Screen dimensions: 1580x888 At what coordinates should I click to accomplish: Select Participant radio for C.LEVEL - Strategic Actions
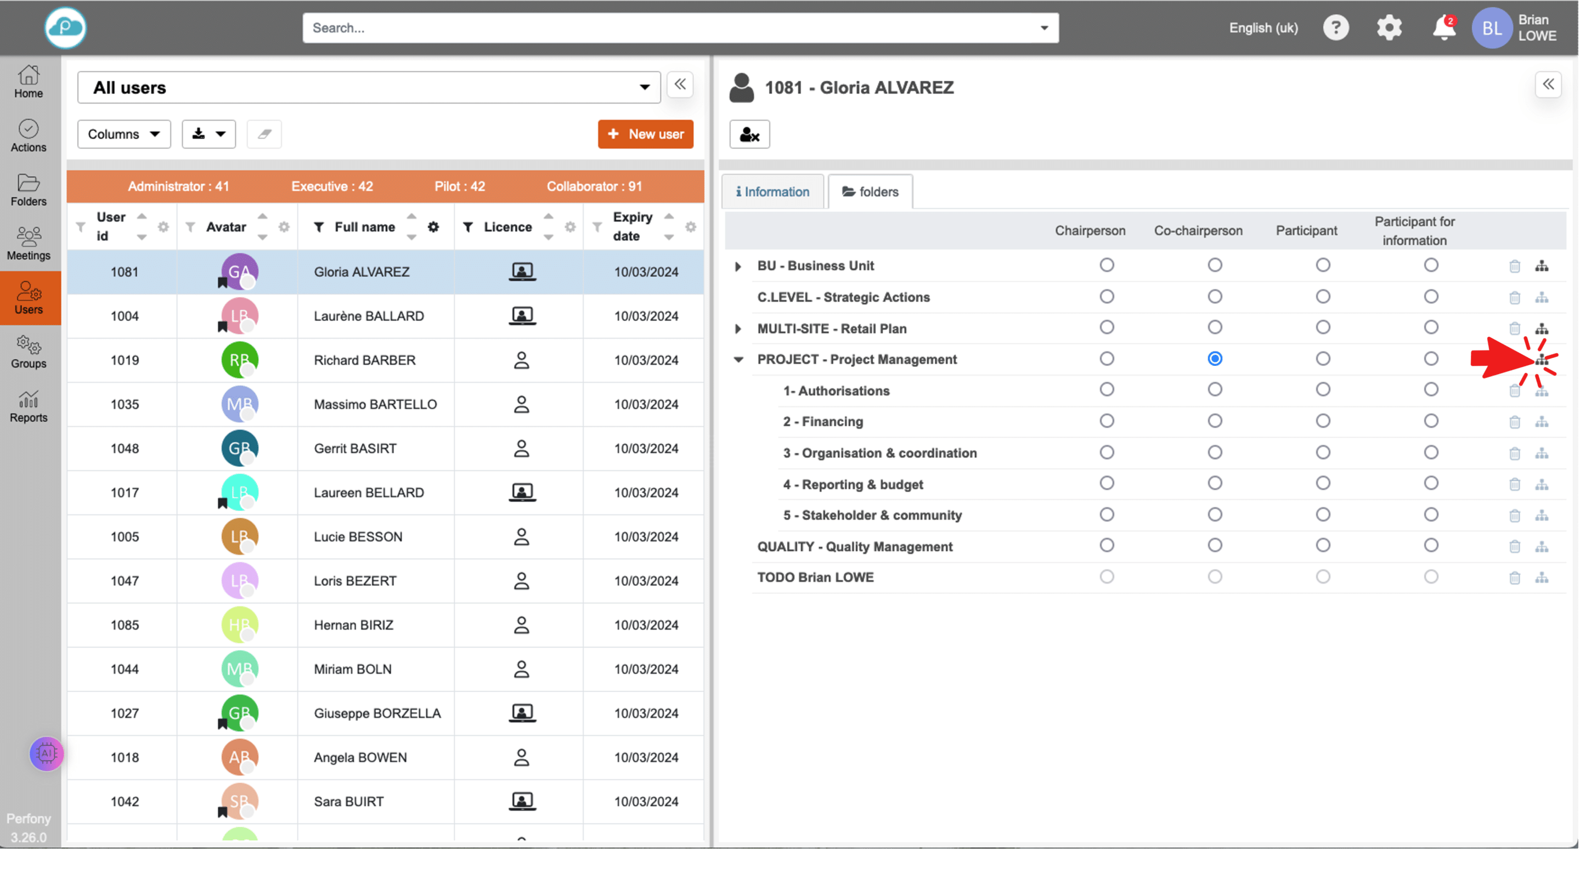[x=1322, y=297]
